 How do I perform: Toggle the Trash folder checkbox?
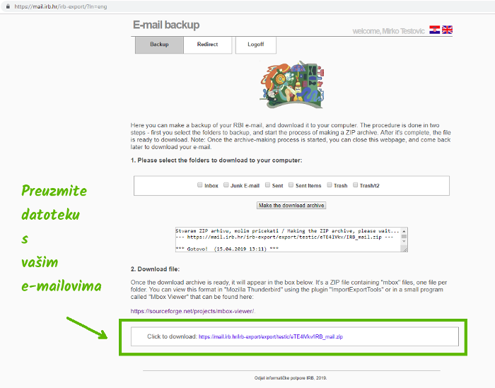pos(330,185)
